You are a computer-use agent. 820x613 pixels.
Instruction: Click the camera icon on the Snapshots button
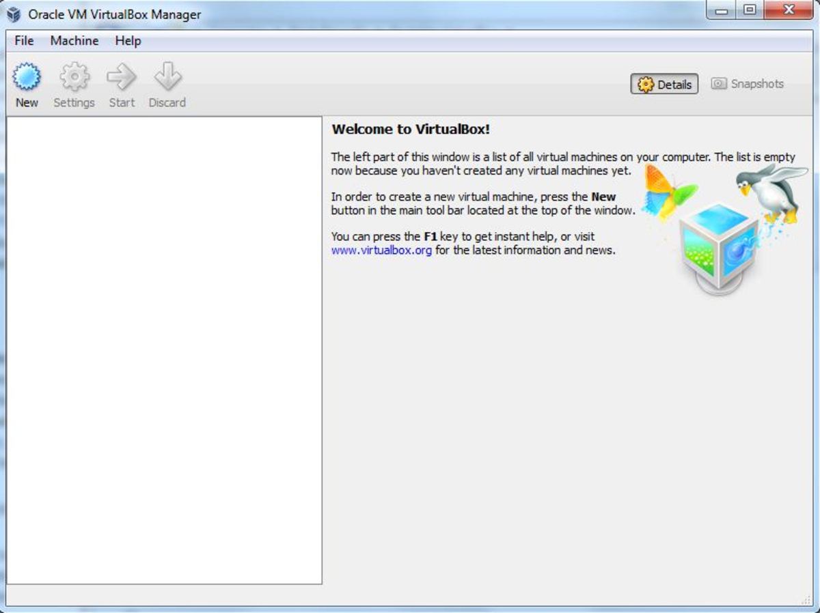719,84
